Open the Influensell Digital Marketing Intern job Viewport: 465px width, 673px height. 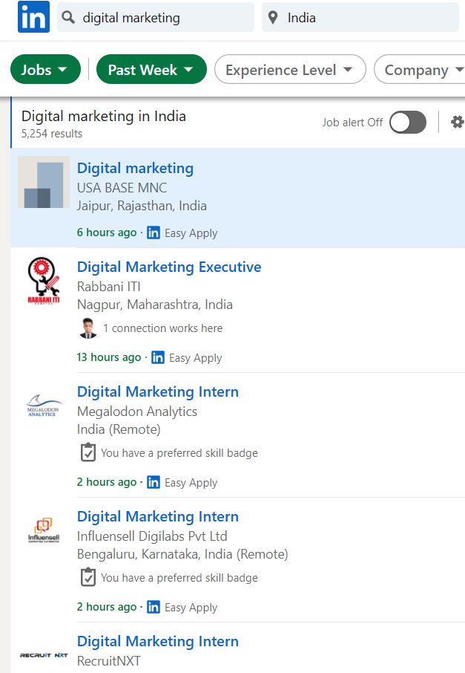158,516
